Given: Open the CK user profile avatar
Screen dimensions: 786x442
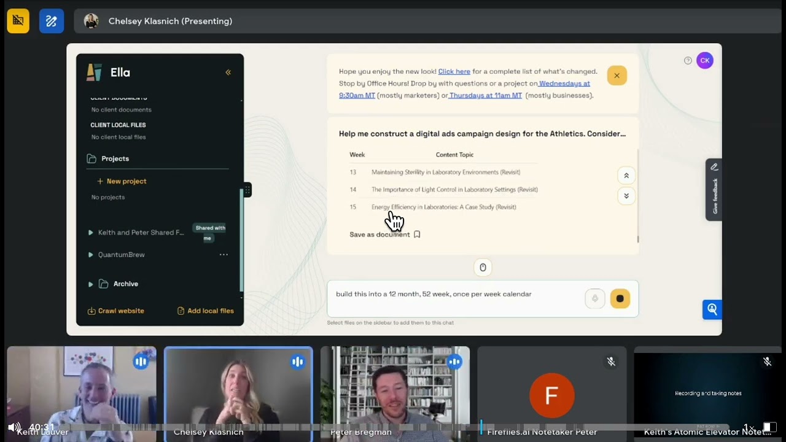Looking at the screenshot, I should [x=705, y=60].
